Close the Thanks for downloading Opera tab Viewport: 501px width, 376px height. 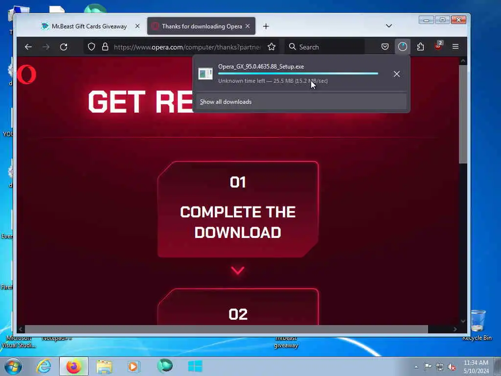[x=248, y=26]
